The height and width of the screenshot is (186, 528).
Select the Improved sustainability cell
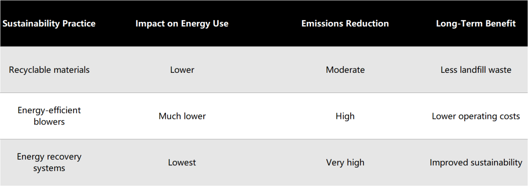tap(476, 163)
